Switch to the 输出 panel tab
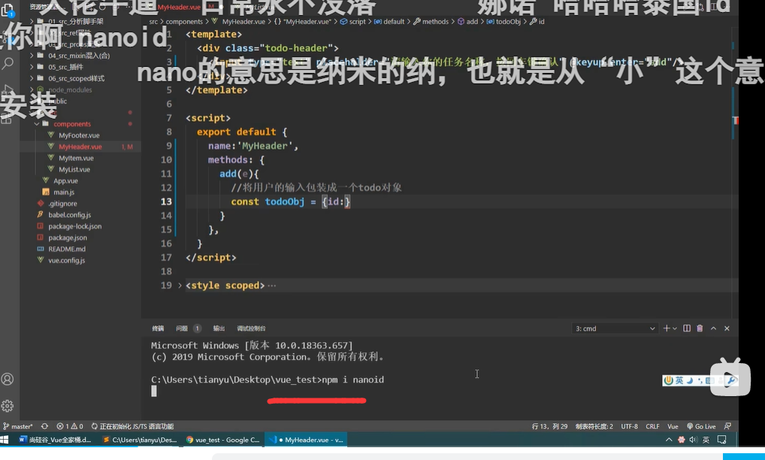Viewport: 765px width, 460px height. tap(219, 328)
